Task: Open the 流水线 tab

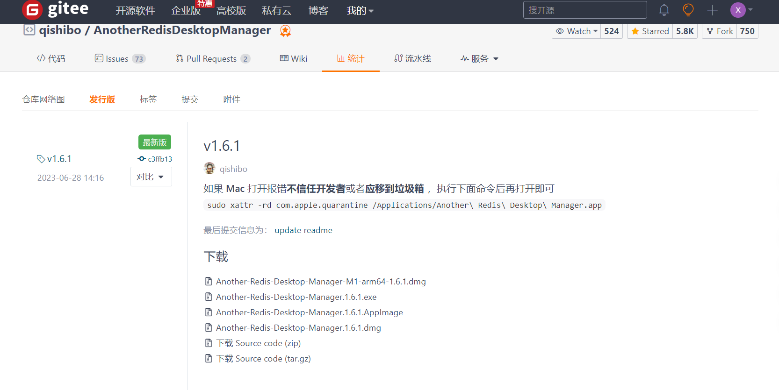Action: click(x=413, y=58)
